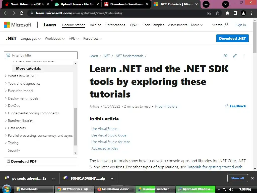Reload the page with refresh icon
This screenshot has width=257, height=193.
coord(22,13)
